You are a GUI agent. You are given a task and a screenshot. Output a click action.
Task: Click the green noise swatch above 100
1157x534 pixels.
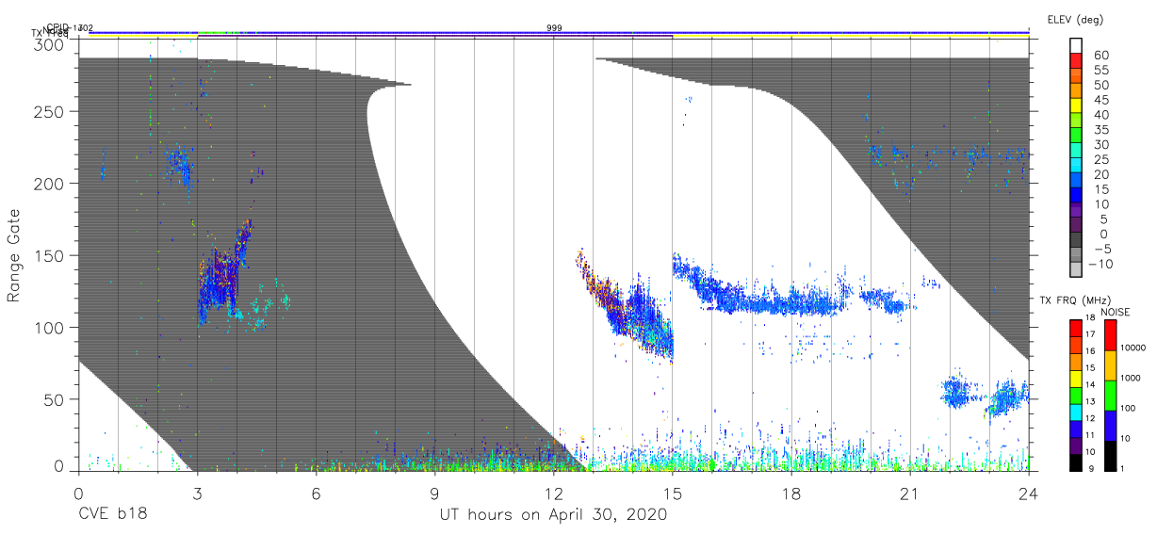1111,396
